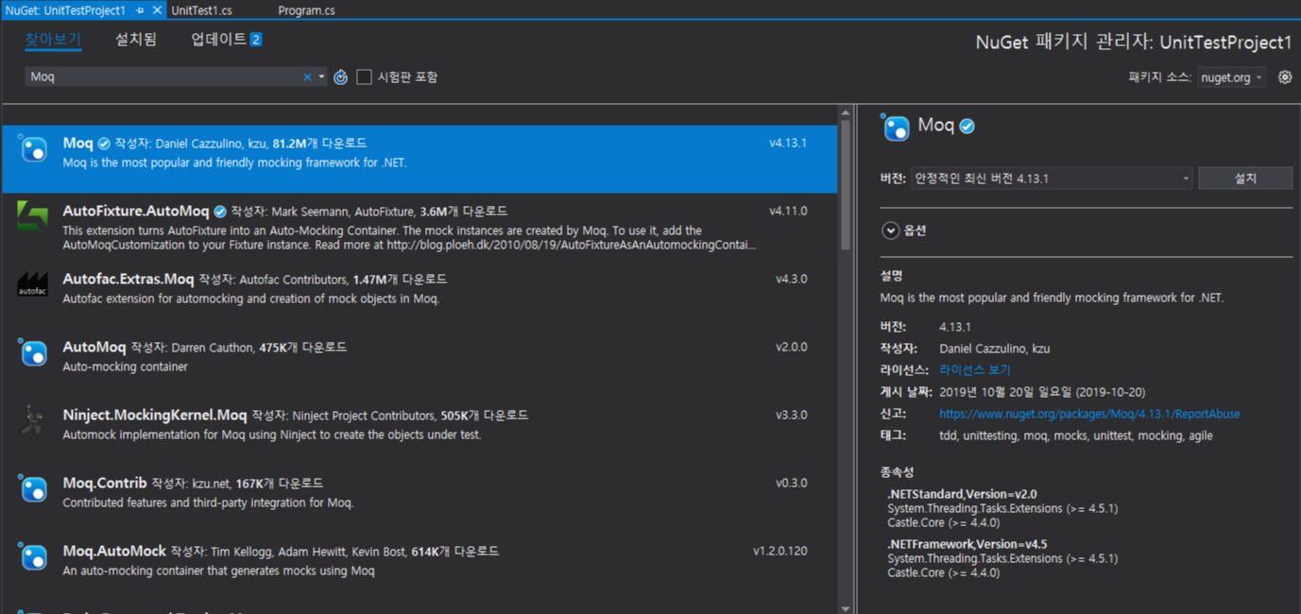The image size is (1301, 614).
Task: Click the package list scroll up arrow
Action: [x=846, y=113]
